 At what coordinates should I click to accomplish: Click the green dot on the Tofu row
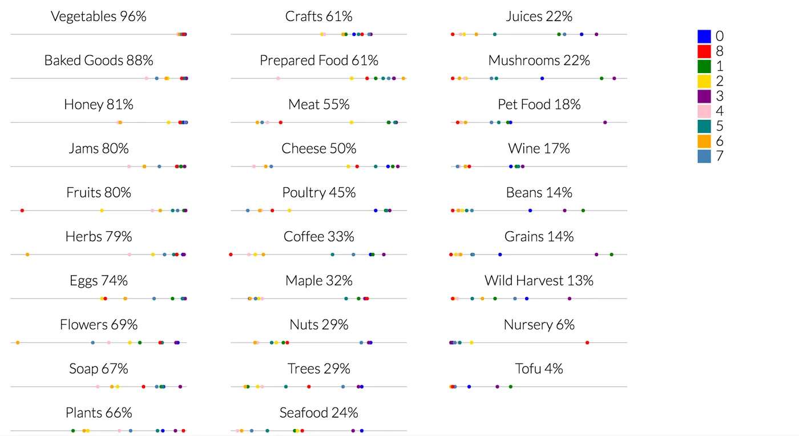(x=511, y=387)
